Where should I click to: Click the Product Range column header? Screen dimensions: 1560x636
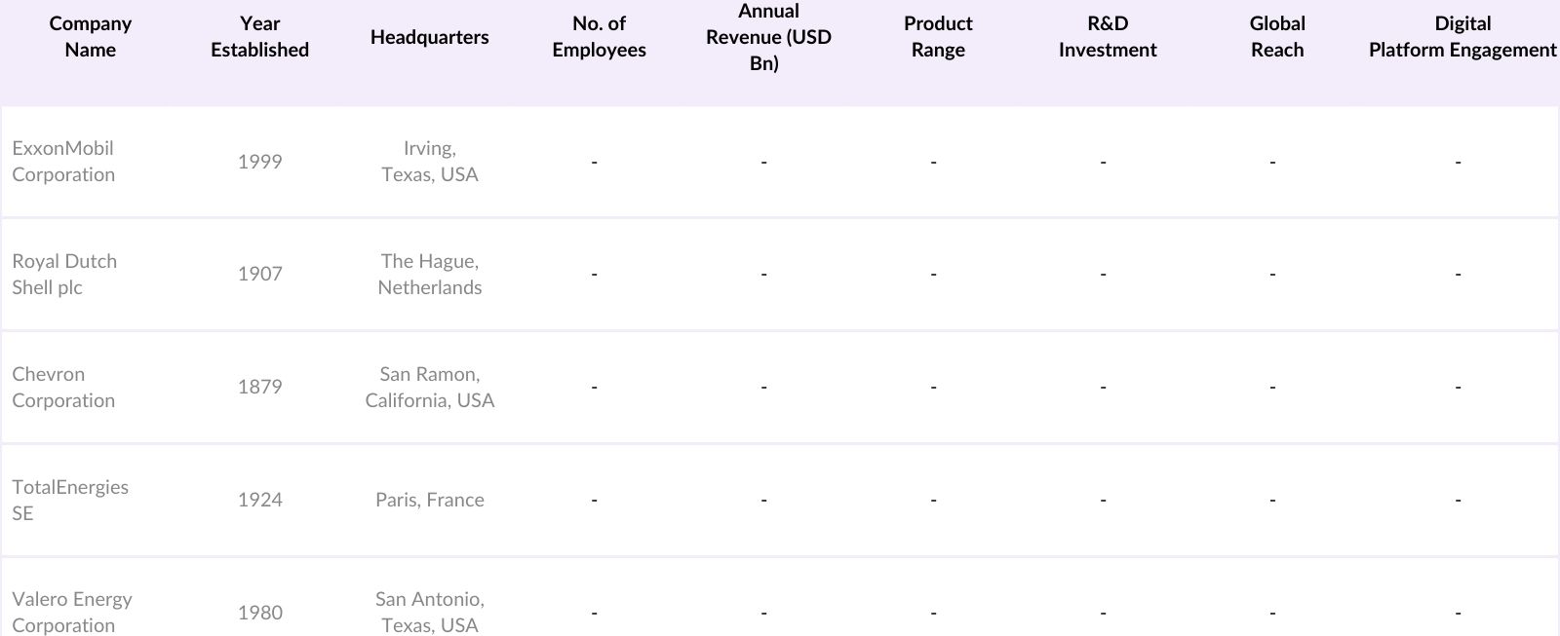pos(938,37)
